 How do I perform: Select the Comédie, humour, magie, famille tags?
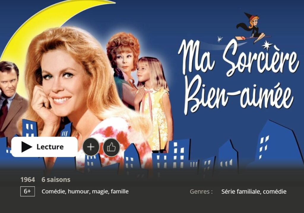coord(85,191)
